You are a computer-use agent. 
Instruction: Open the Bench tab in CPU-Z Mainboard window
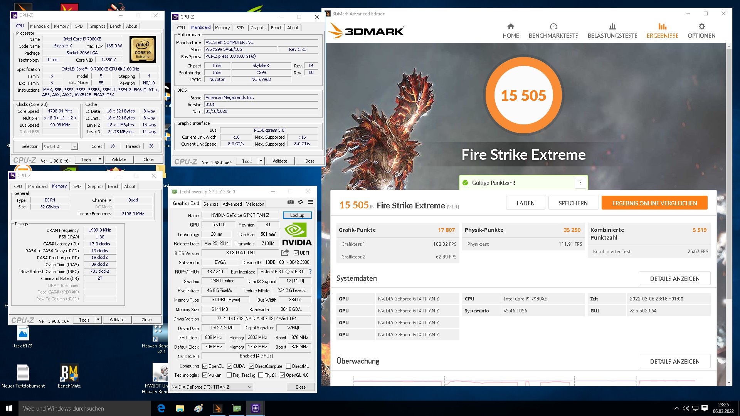pos(276,28)
